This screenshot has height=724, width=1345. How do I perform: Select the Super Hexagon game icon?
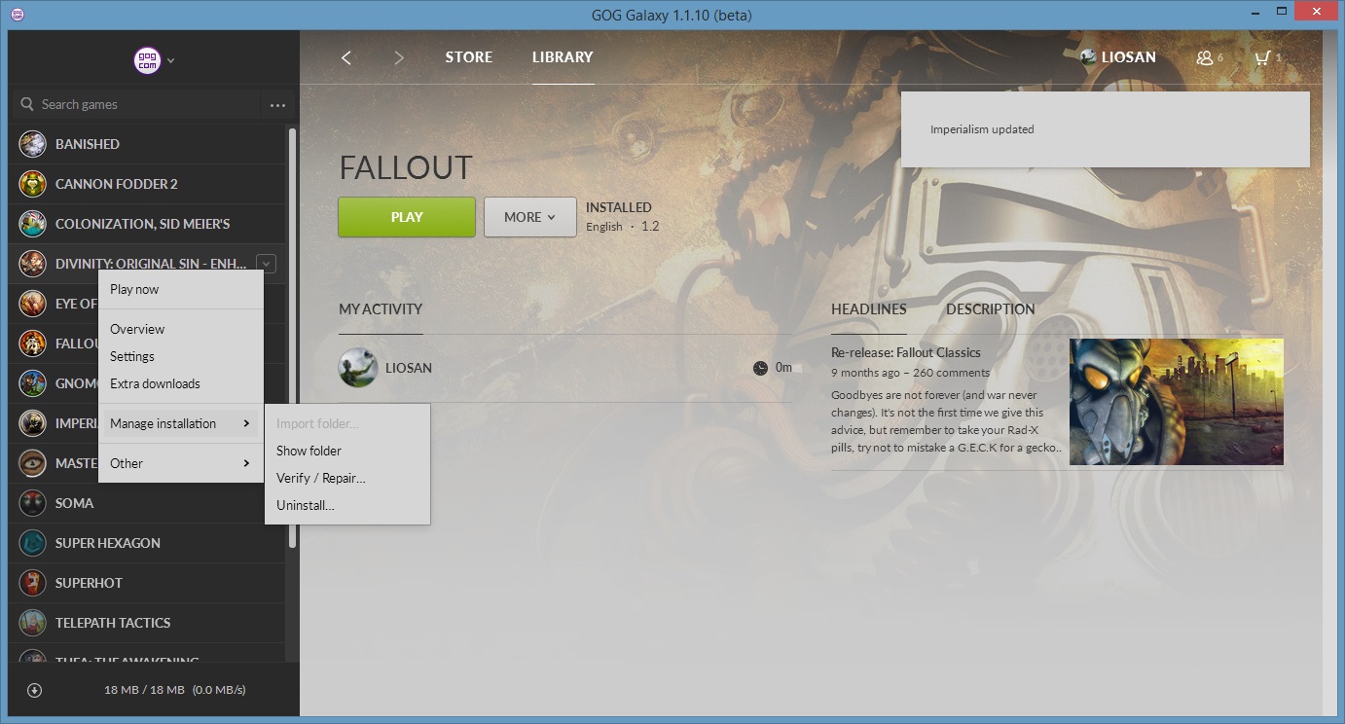(32, 543)
